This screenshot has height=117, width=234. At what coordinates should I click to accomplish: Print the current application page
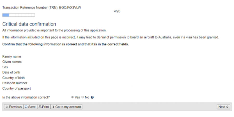point(44,107)
